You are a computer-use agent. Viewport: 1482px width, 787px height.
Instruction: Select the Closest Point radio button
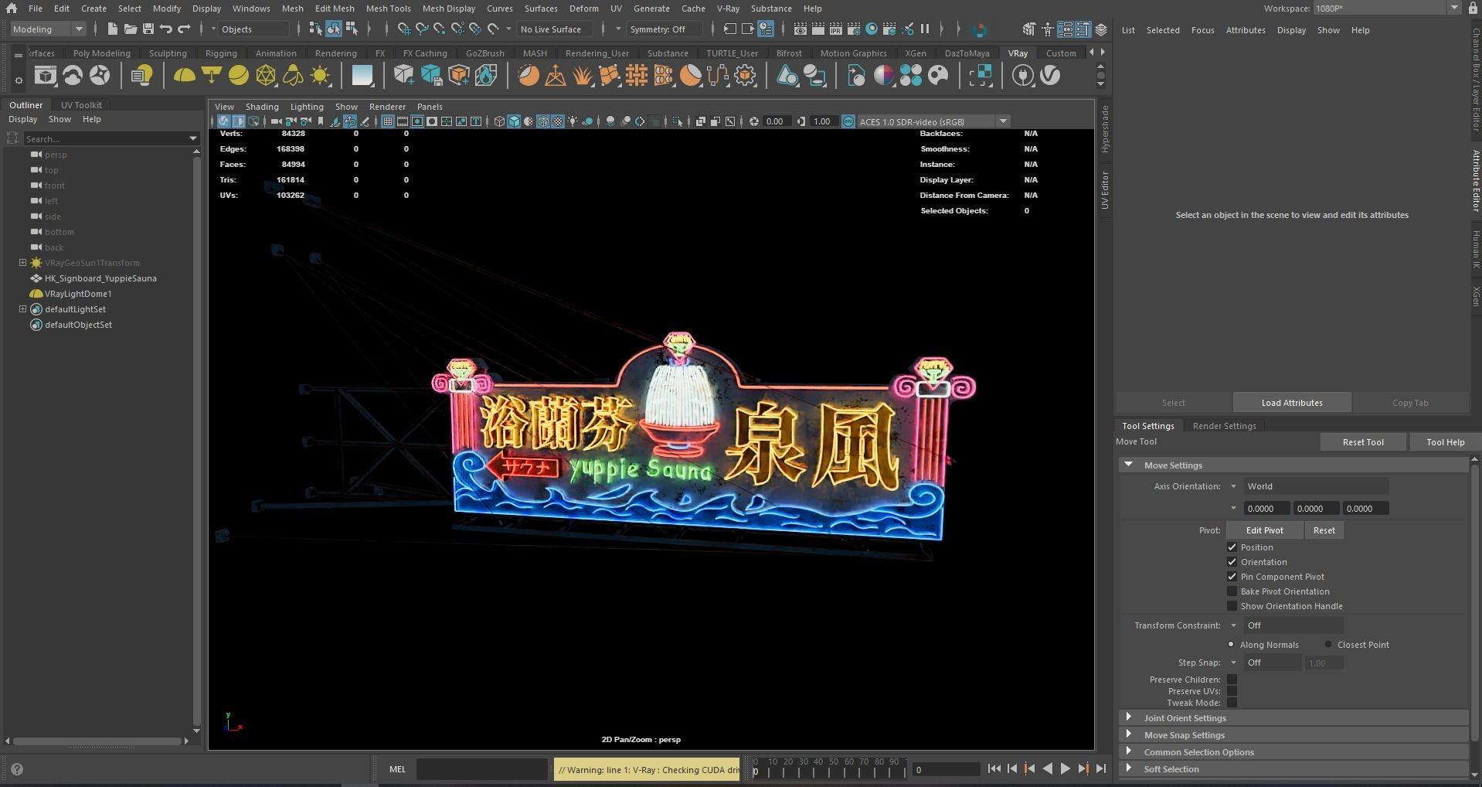click(x=1328, y=645)
